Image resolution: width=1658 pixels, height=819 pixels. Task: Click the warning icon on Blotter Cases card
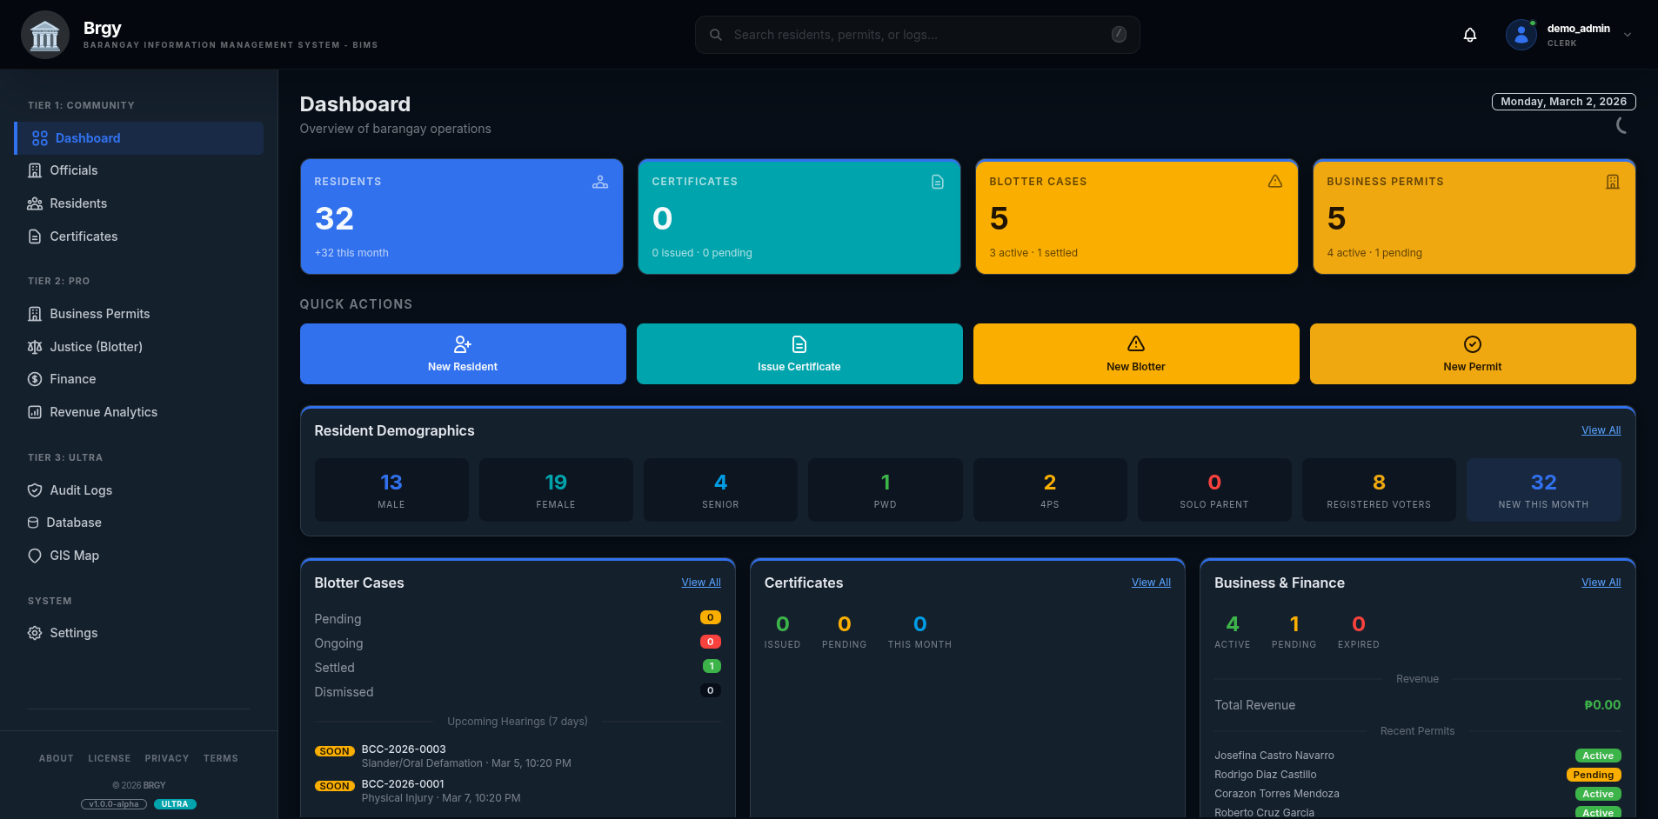click(1275, 182)
